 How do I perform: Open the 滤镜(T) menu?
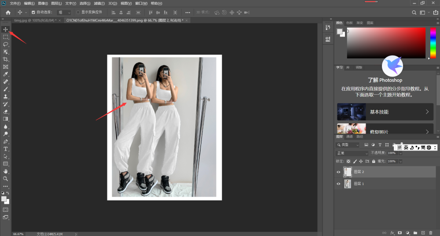click(x=99, y=4)
